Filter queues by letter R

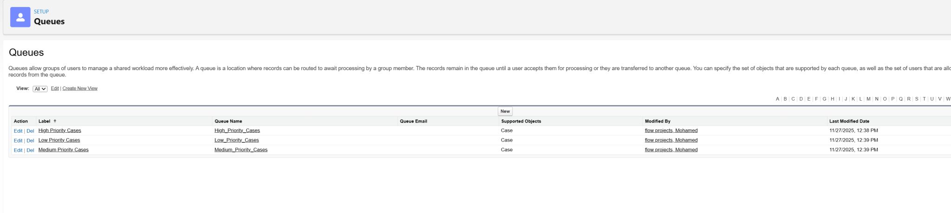tap(909, 99)
